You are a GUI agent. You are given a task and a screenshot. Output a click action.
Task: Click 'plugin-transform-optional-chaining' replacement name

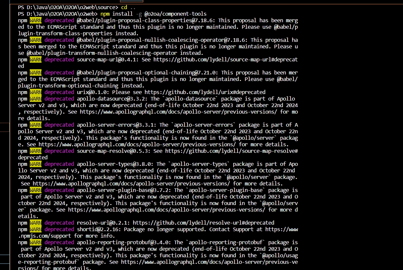point(68,86)
